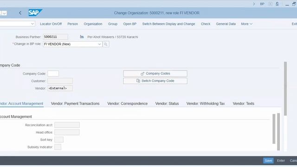Image resolution: width=297 pixels, height=167 pixels.
Task: Click the window title Change Organization: 5000211
Action: (x=156, y=13)
